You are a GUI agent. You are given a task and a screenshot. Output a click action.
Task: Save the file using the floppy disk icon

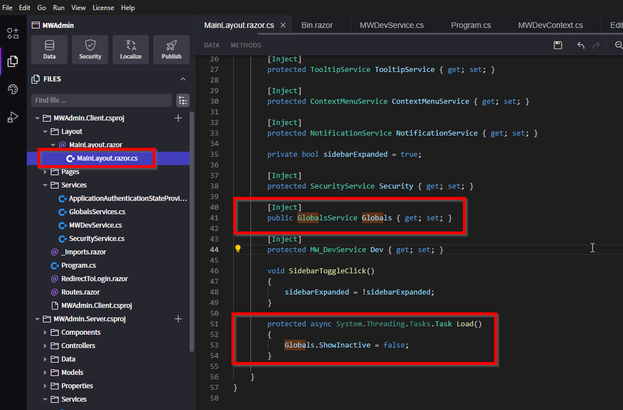point(558,45)
